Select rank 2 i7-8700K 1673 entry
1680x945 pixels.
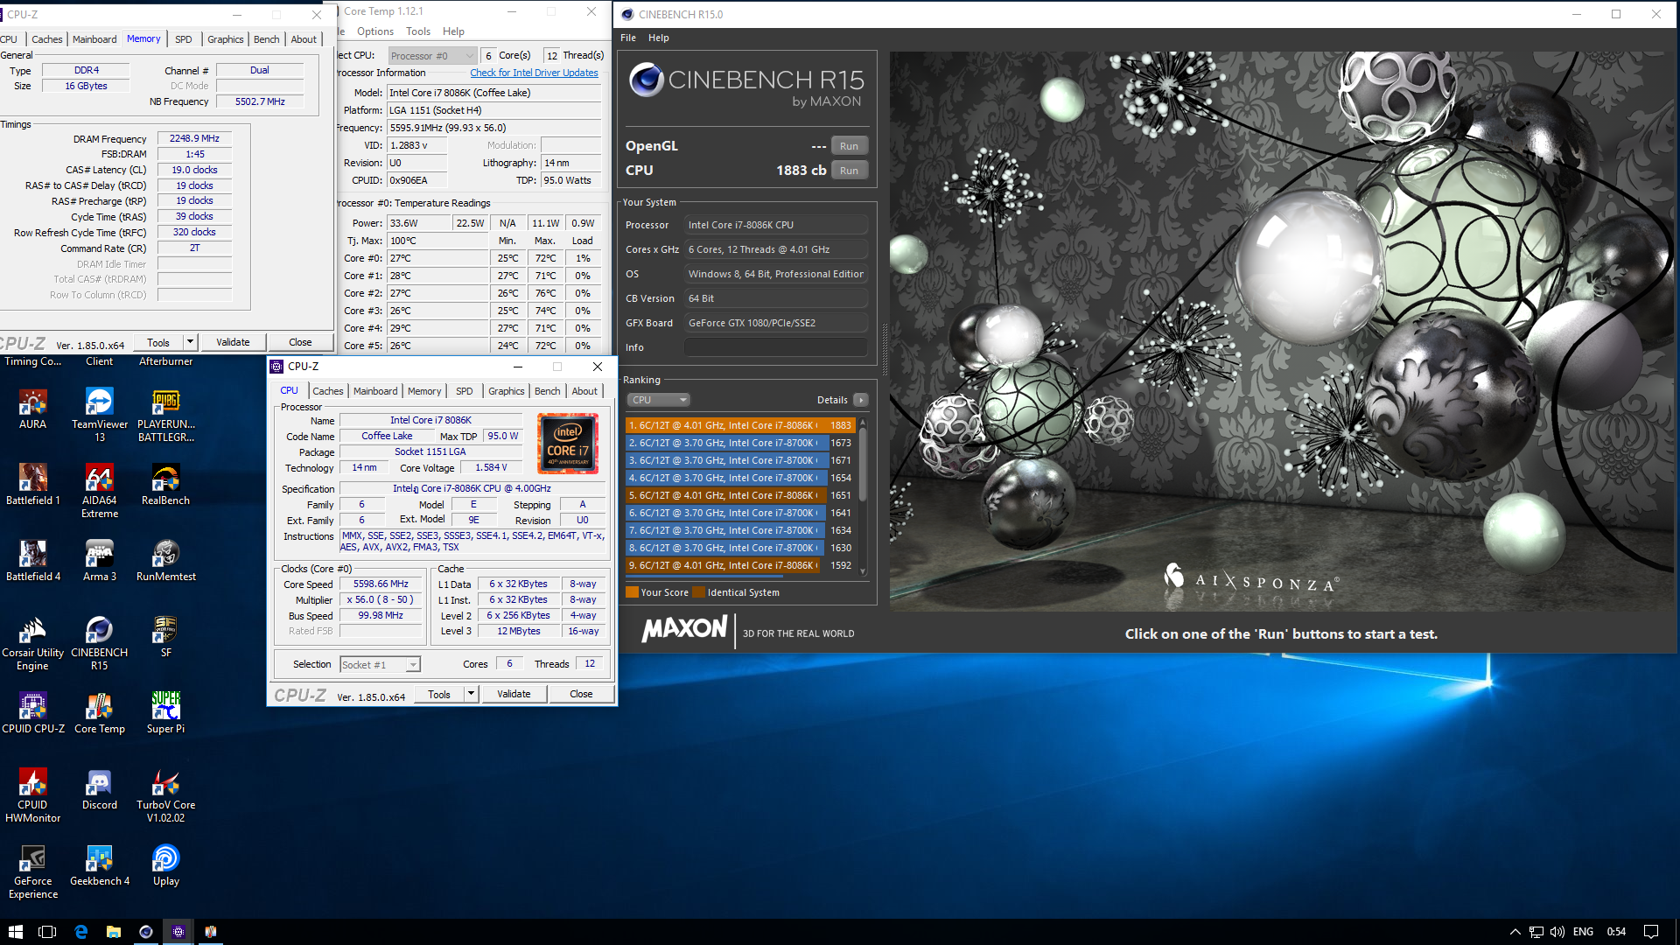740,443
